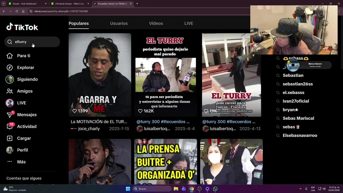Open the LIVE sidebar icon
Image resolution: width=343 pixels, height=193 pixels.
(10, 103)
